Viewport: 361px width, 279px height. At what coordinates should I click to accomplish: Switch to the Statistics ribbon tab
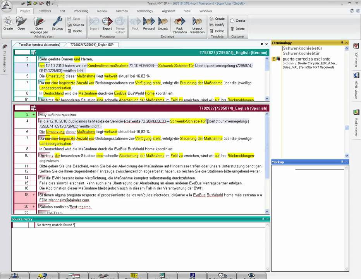point(45,11)
